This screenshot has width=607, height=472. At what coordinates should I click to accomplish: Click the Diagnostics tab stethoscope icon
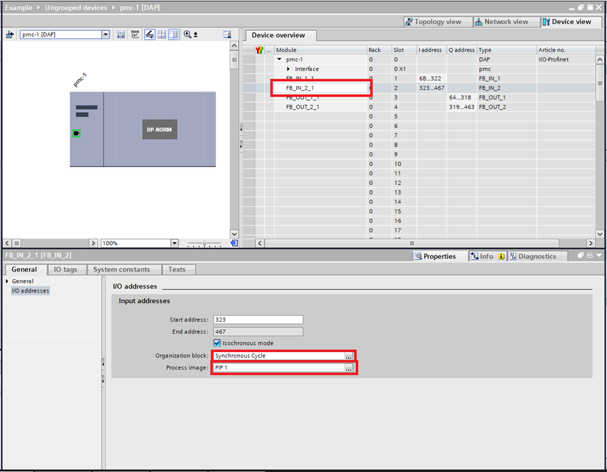click(x=515, y=256)
